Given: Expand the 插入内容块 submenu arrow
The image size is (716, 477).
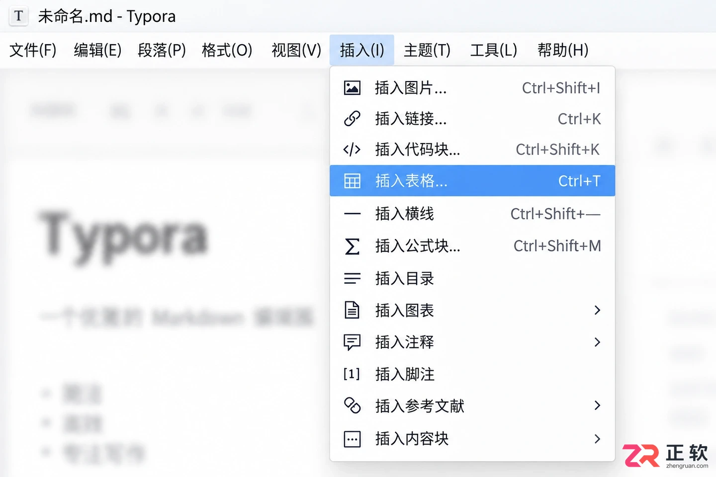Looking at the screenshot, I should coord(597,439).
